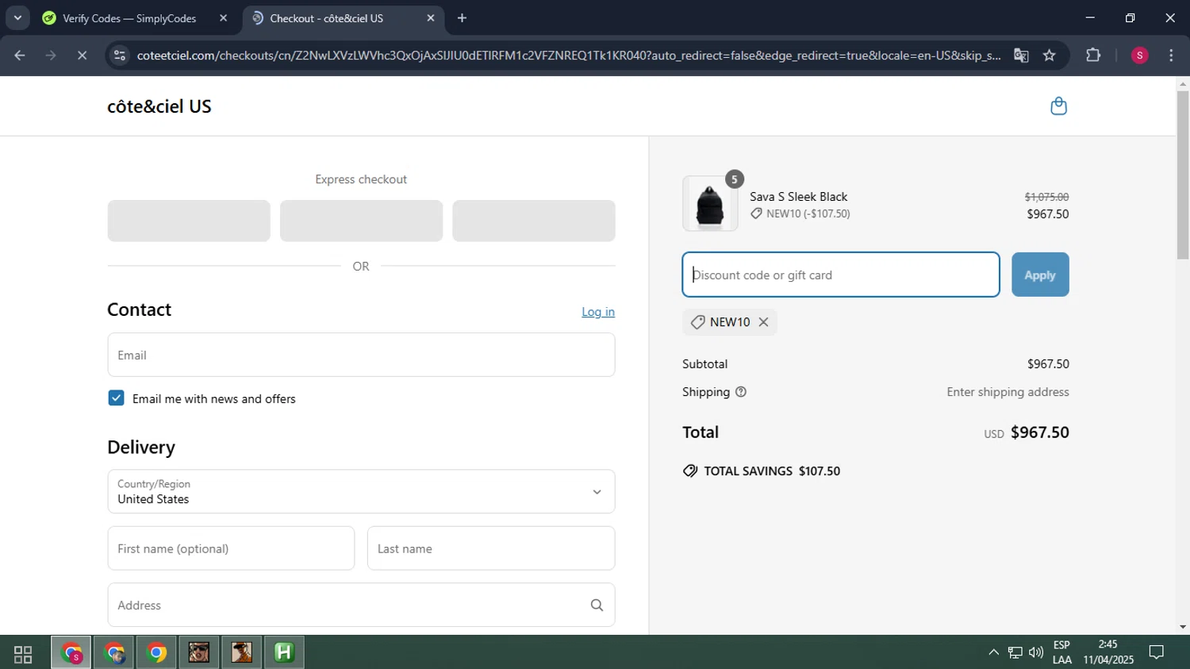This screenshot has height=669, width=1190.
Task: Open the Windows task view icon
Action: 23,654
